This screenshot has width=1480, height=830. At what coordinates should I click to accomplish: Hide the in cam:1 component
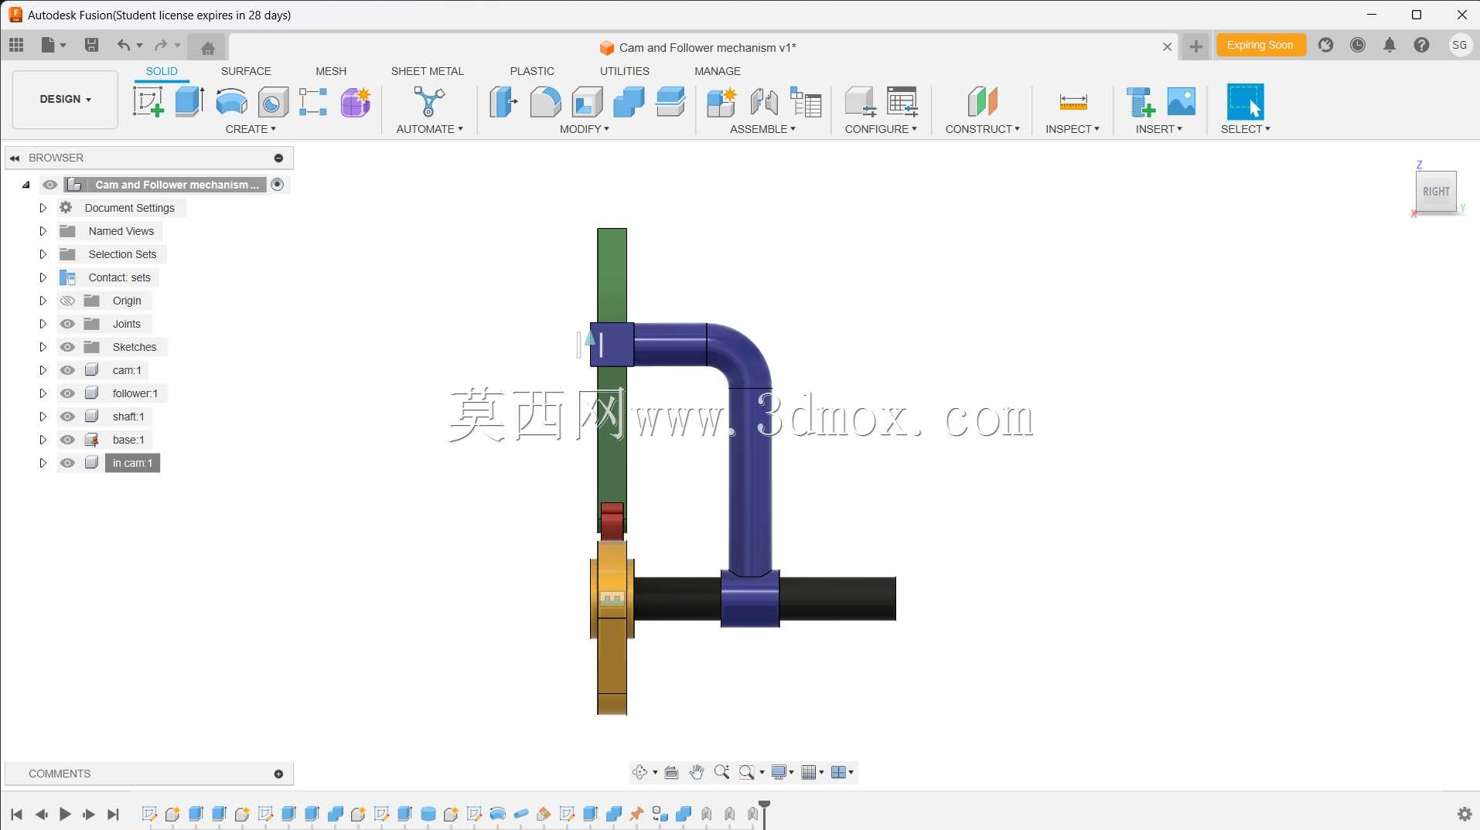(67, 463)
